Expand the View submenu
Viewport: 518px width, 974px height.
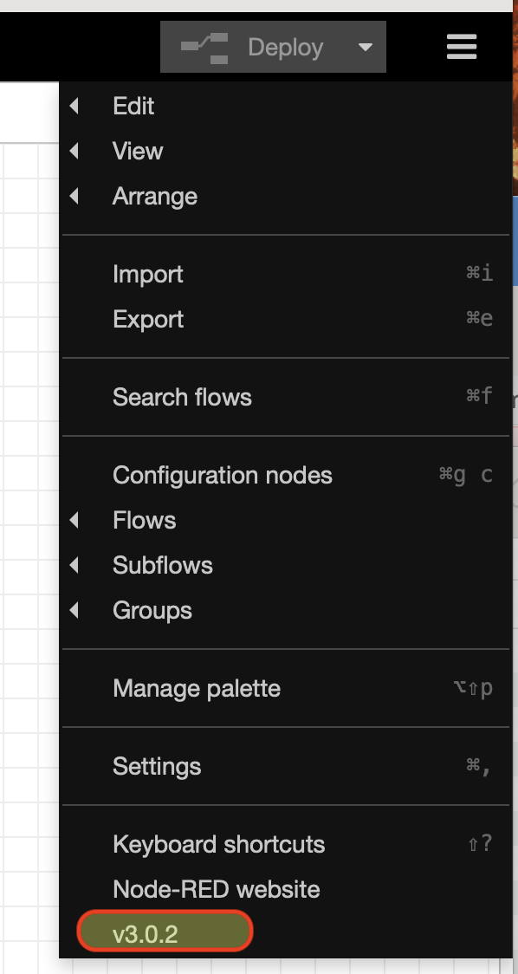(x=285, y=151)
